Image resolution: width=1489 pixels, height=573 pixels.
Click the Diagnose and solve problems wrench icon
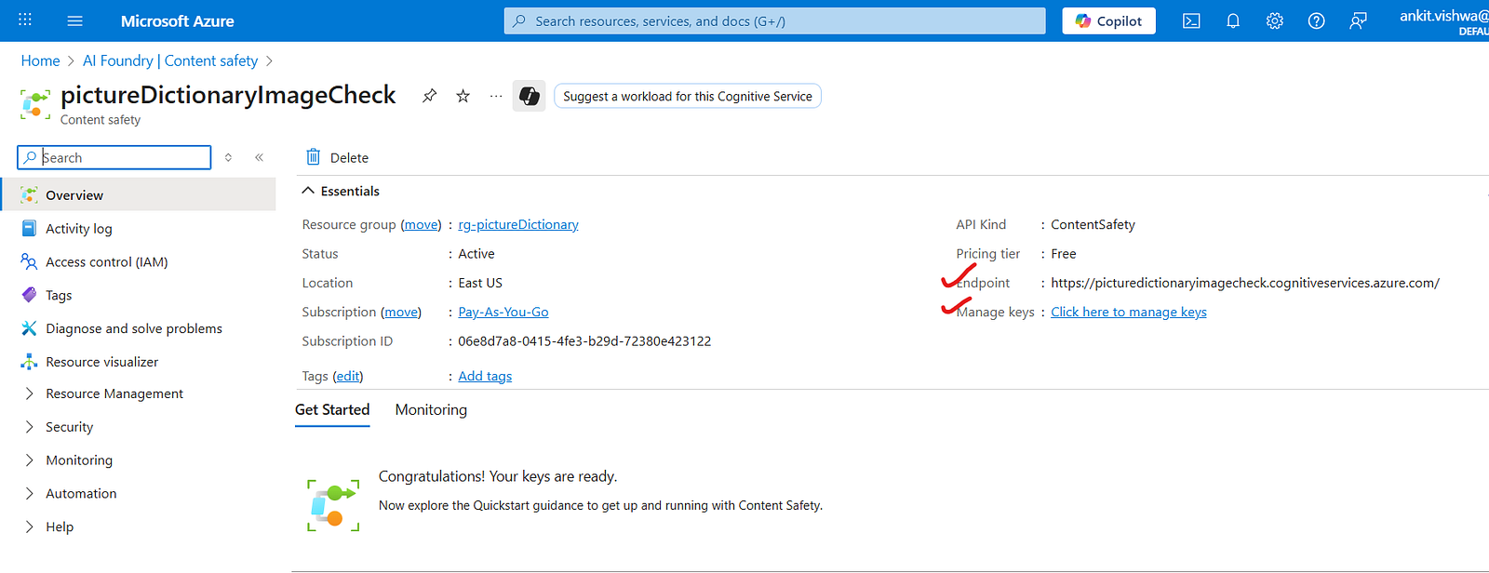(29, 328)
